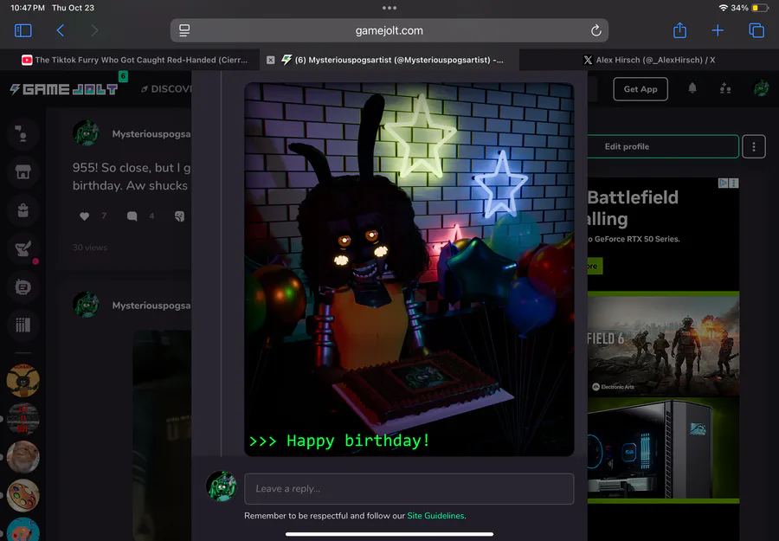Focus the Leave a reply field
779x541 pixels.
[x=409, y=489]
